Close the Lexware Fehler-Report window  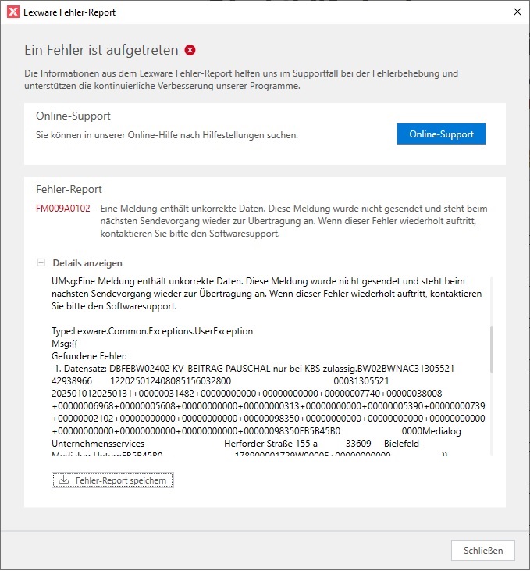518,12
